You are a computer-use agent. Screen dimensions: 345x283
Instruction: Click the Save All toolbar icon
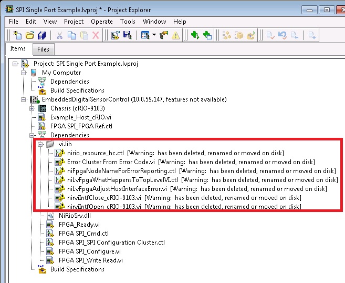42,35
